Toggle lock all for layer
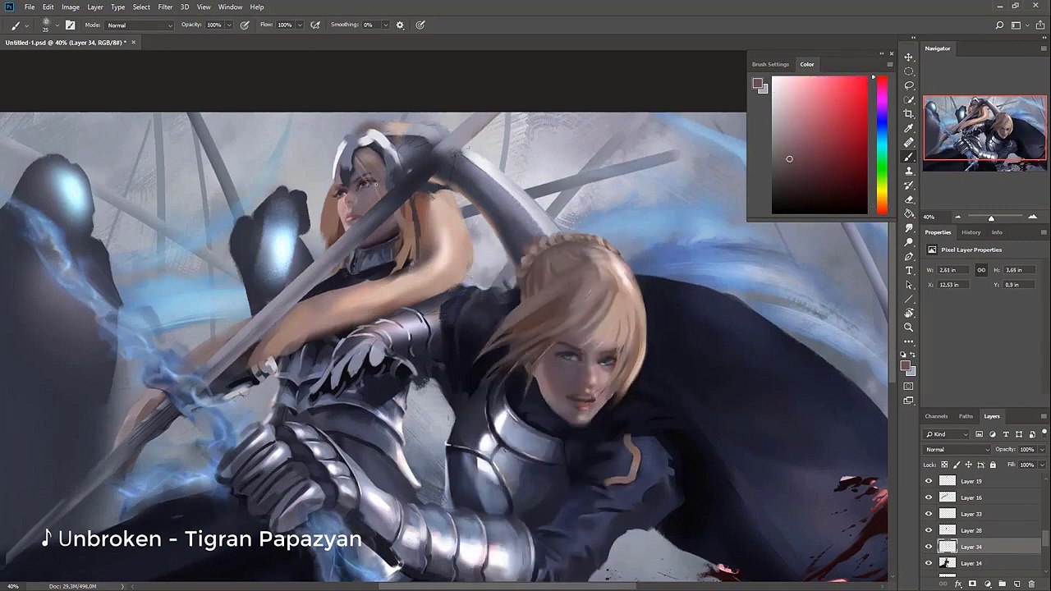The height and width of the screenshot is (591, 1051). click(993, 465)
